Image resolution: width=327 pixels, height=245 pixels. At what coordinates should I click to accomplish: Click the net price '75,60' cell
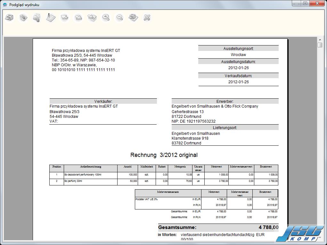tap(189, 181)
